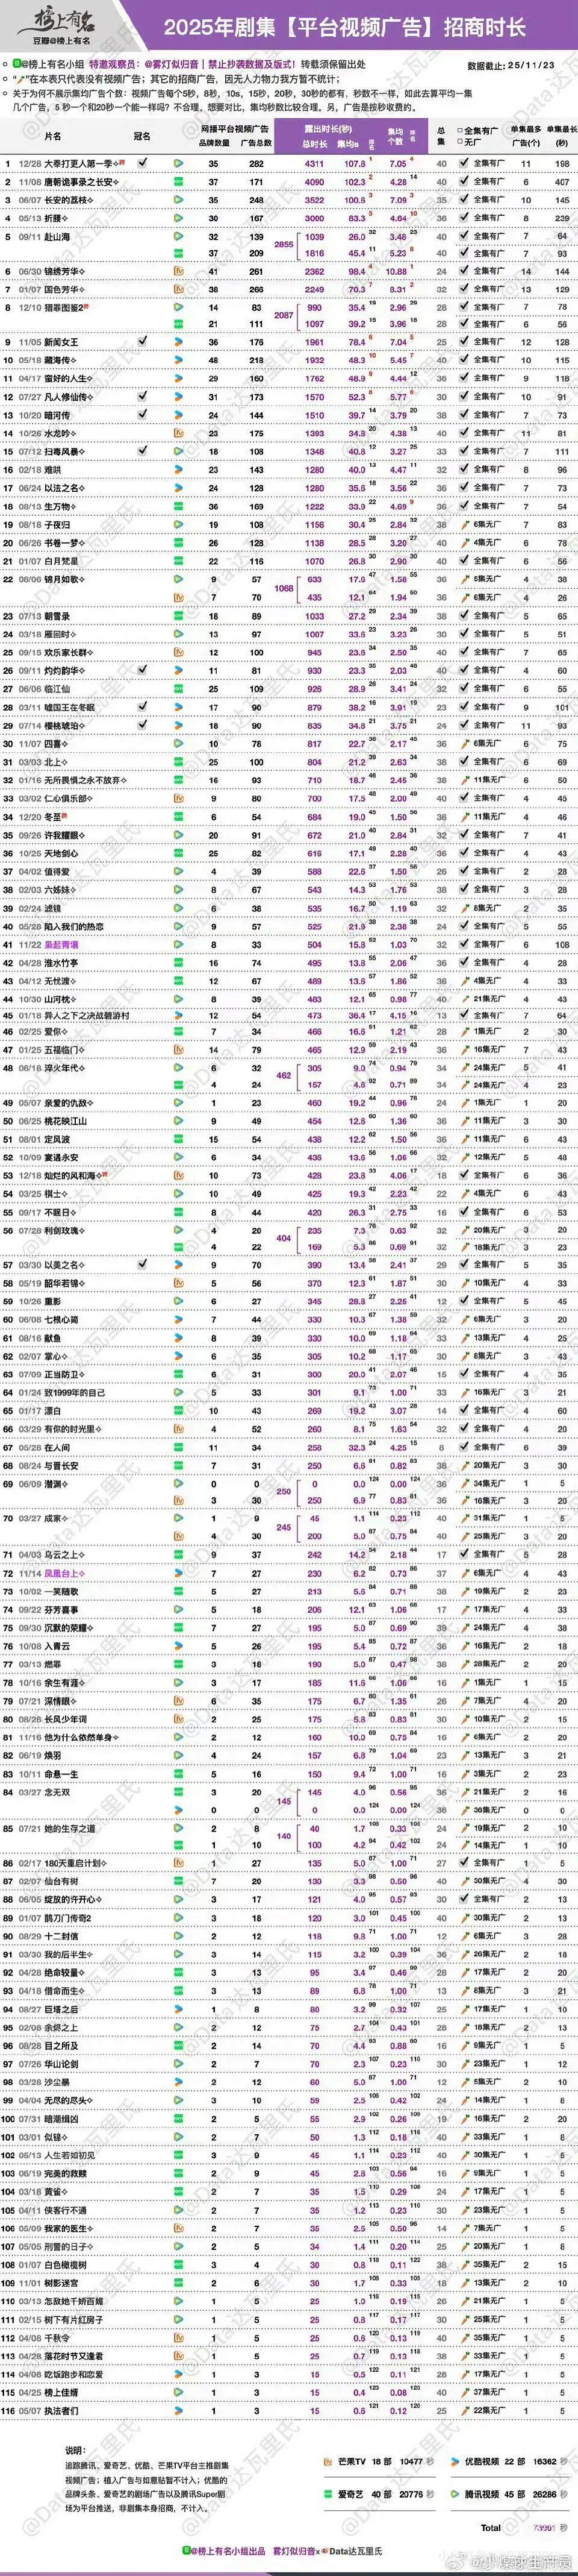Click the 爱奇艺 legend icon
The height and width of the screenshot is (2576, 578).
tap(328, 2494)
